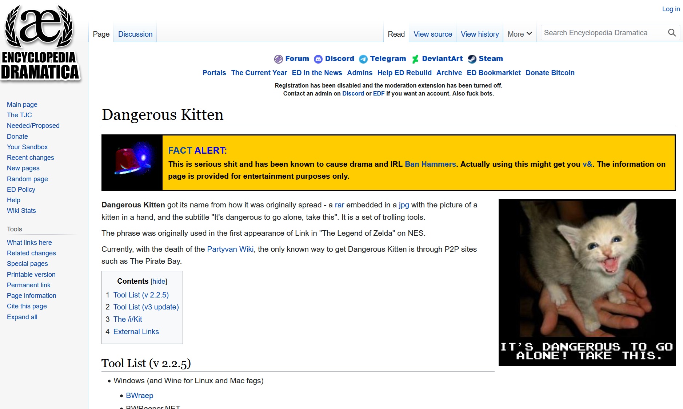This screenshot has width=683, height=409.
Task: Click the v& link in alert
Action: coord(587,164)
